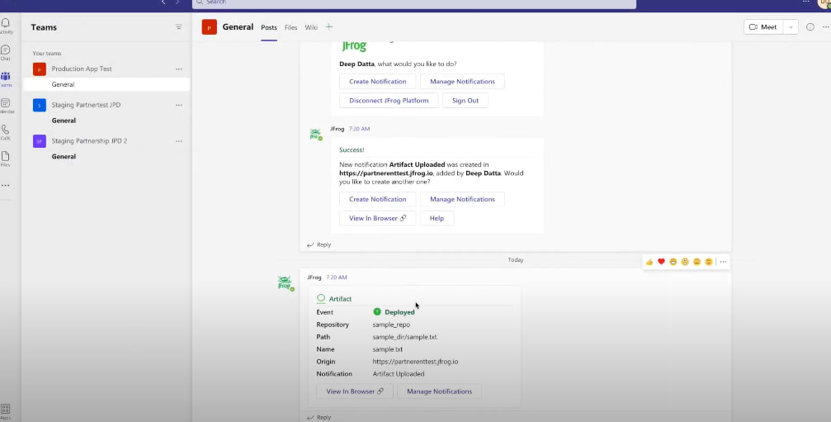Select the Production App Test team
This screenshot has width=831, height=422.
[82, 69]
